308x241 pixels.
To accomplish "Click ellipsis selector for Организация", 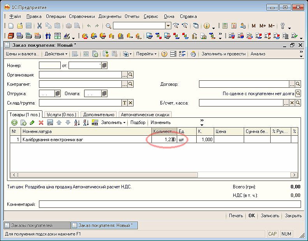I will 125,74.
